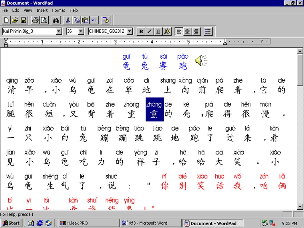This screenshot has height=228, width=304.
Task: Click the Print icon
Action: pyautogui.click(x=35, y=20)
